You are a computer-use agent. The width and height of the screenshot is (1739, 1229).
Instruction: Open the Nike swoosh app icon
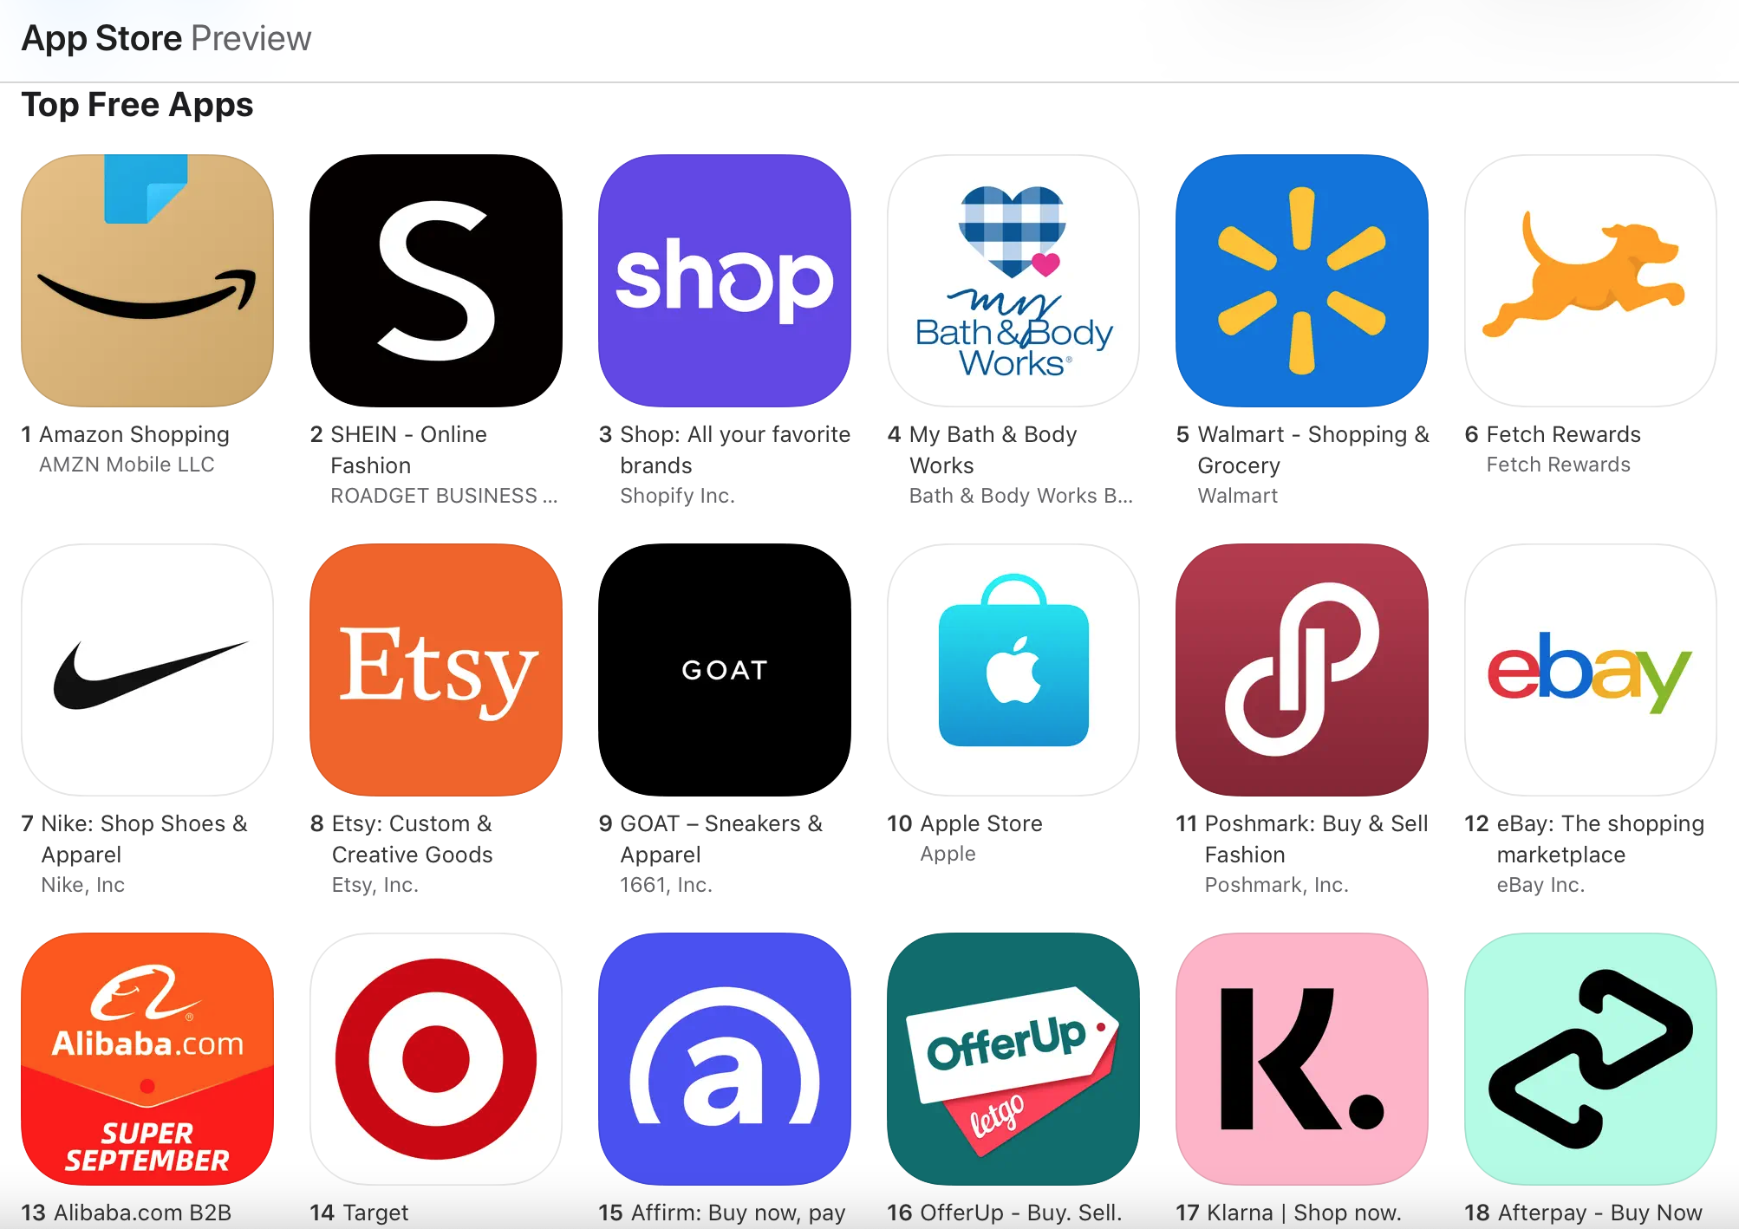point(147,670)
